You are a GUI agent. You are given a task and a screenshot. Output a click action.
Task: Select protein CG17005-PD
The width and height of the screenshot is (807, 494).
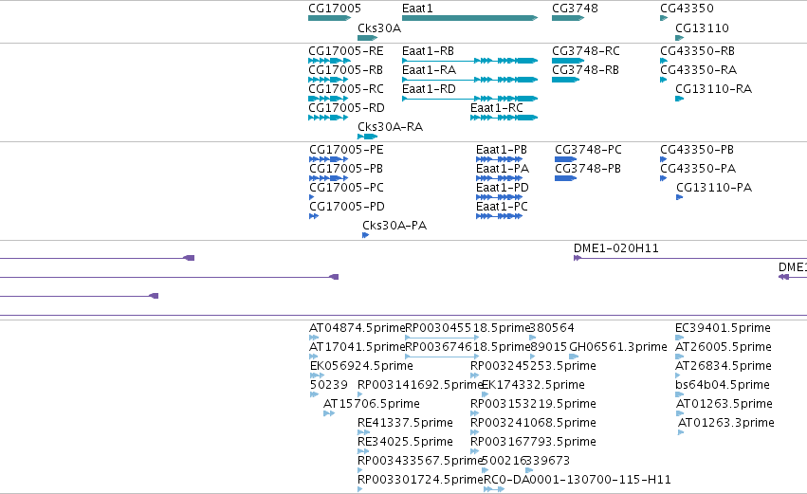coord(347,207)
